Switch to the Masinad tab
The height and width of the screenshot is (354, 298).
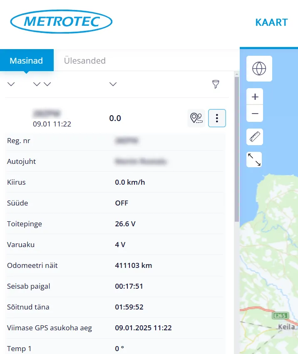(x=26, y=61)
